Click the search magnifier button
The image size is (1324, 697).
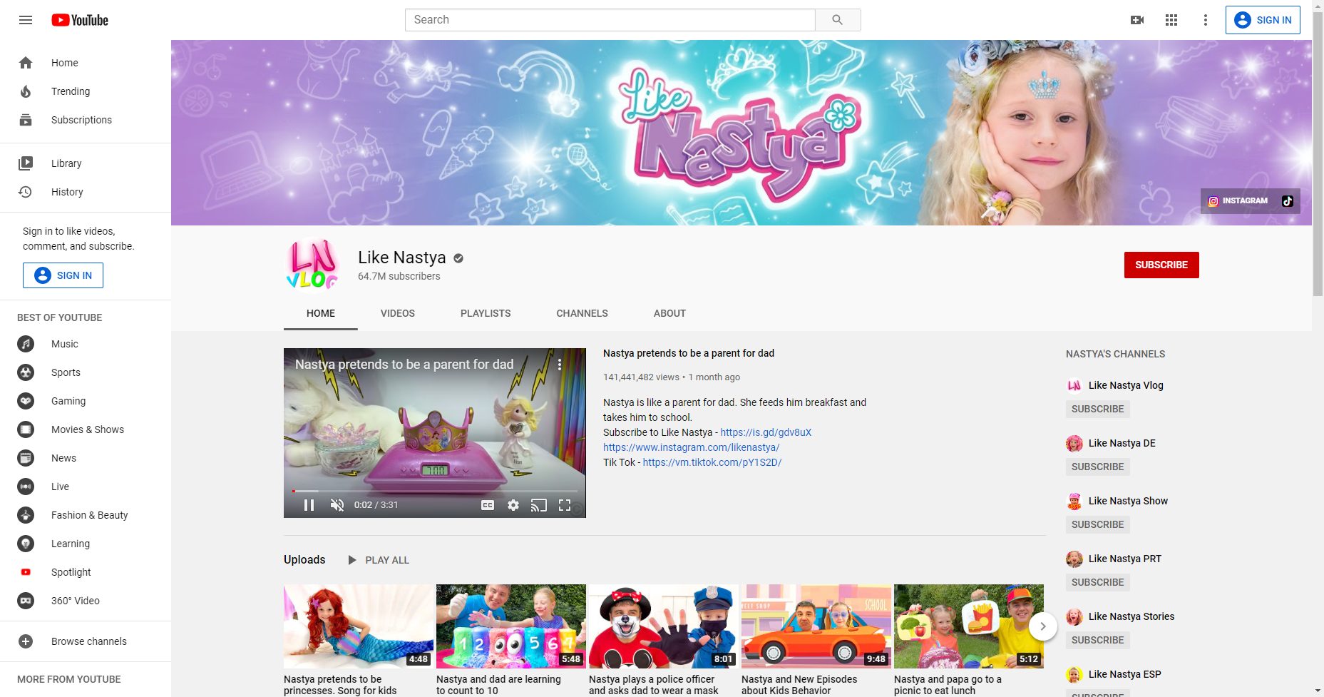coord(838,20)
